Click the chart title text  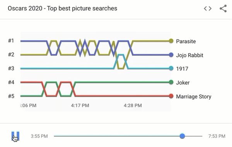62,9
